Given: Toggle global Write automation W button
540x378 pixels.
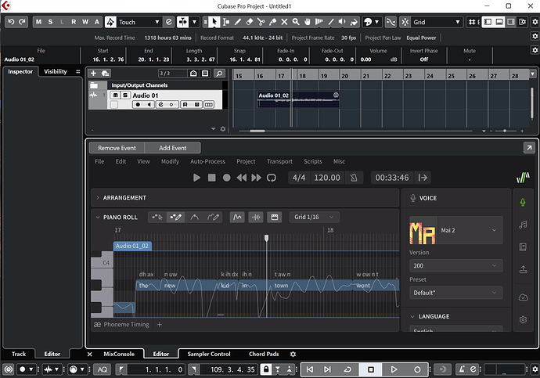Looking at the screenshot, I should tap(85, 22).
